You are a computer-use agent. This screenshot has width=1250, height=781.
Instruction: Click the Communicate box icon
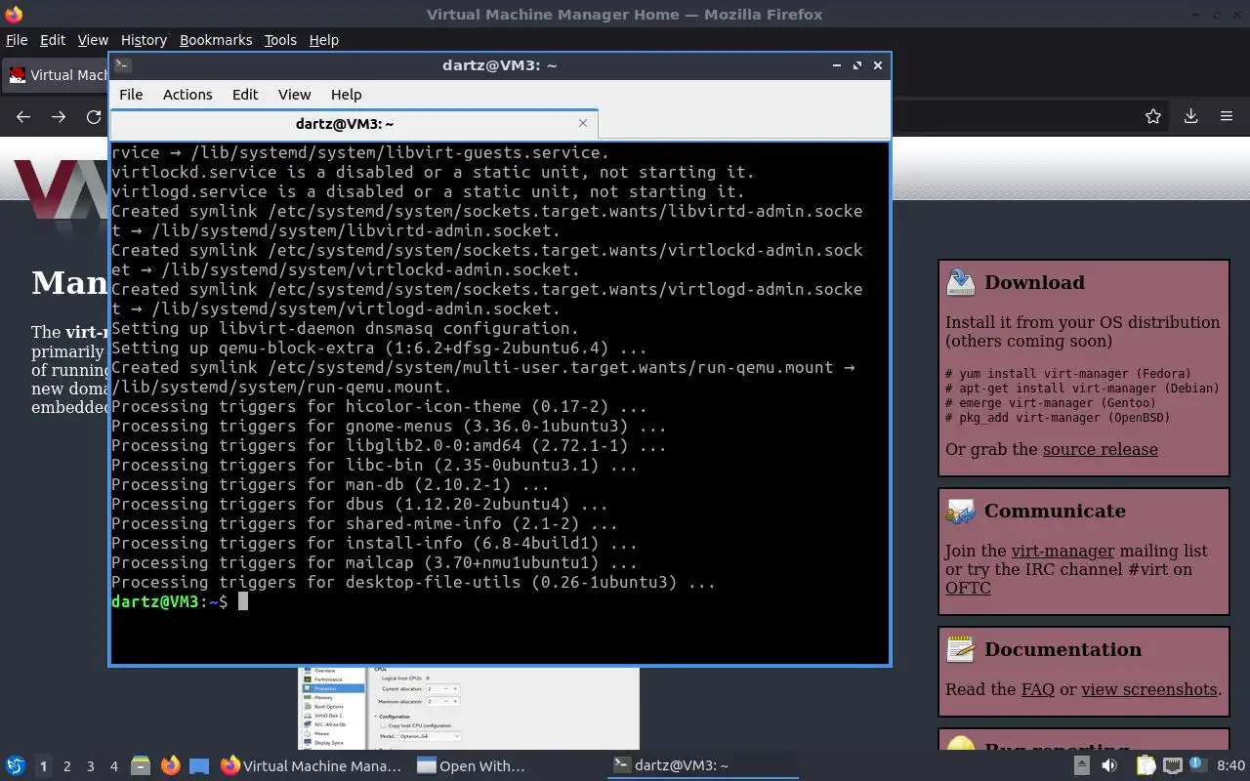[961, 511]
